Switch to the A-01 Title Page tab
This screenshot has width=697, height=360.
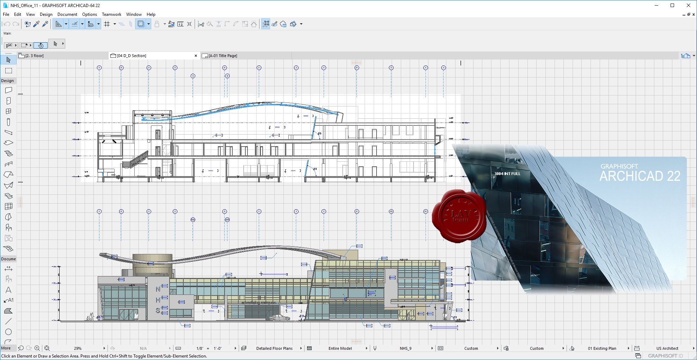click(x=223, y=56)
